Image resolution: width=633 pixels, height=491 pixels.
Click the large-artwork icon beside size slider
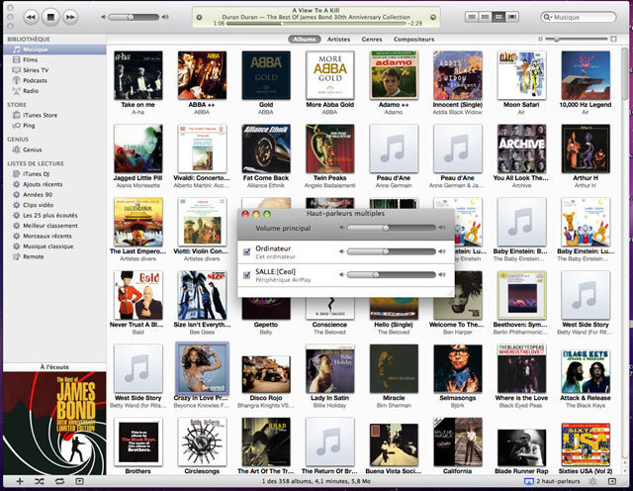tap(613, 39)
